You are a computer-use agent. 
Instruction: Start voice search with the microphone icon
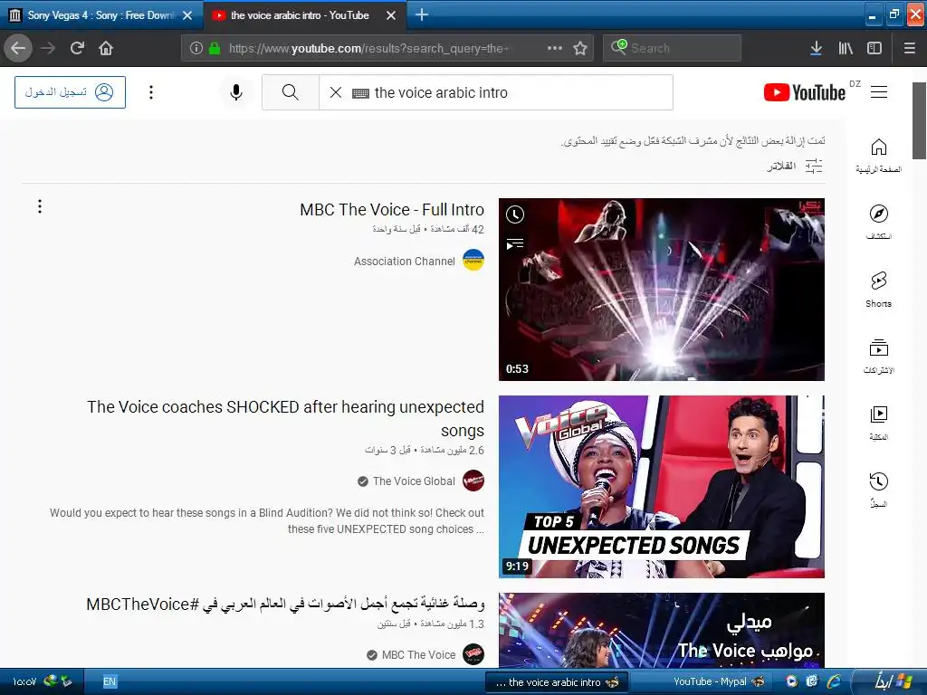click(x=236, y=92)
